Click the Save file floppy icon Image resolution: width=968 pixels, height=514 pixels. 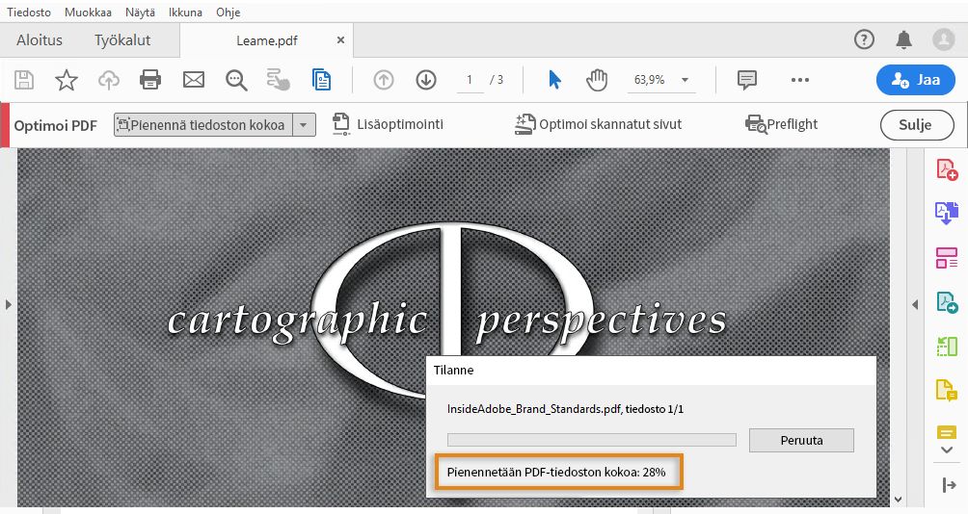[24, 80]
